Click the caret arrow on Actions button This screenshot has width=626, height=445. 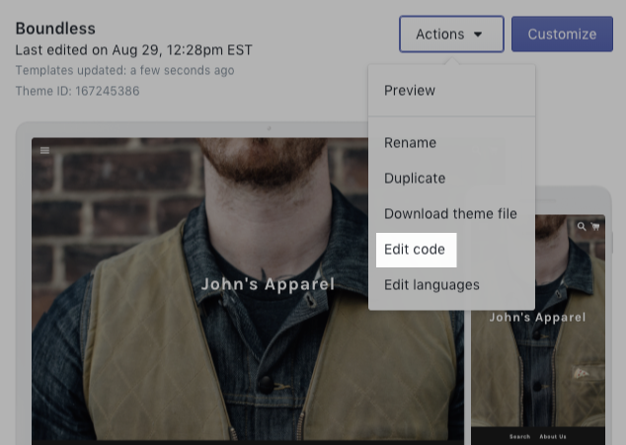pos(479,35)
